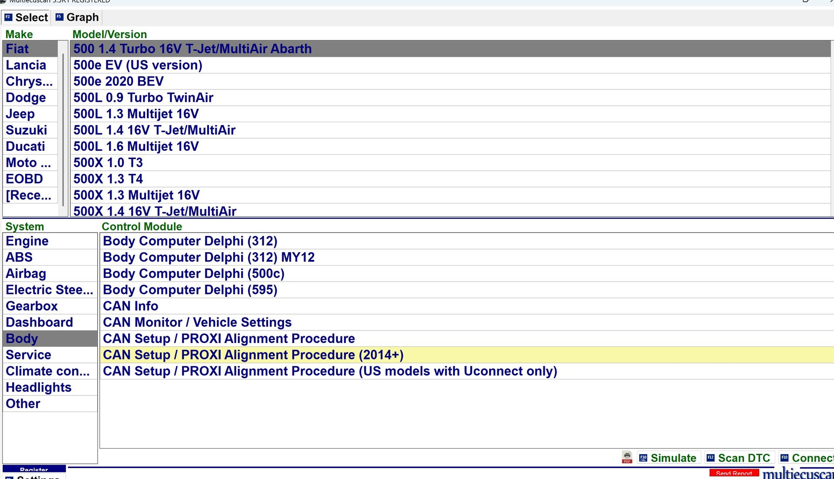Switch to the Graph tab
834x479 pixels.
pos(77,17)
